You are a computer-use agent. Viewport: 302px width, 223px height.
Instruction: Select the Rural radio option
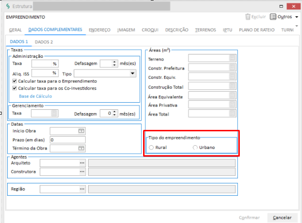[152, 148]
